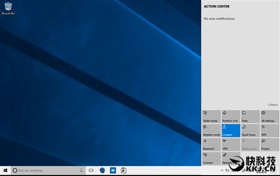
Task: Click the microphone icon in the search box
Action: (81, 170)
